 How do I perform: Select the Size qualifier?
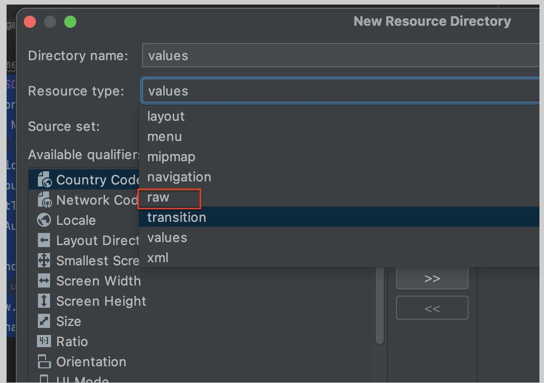coord(201,321)
